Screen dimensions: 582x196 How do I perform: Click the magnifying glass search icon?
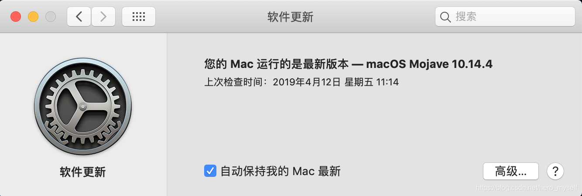445,17
